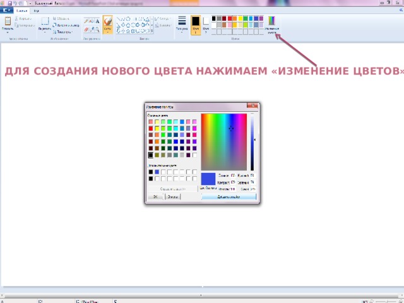Click the Hue (Оттенок) value field
This screenshot has width=404, height=303.
[233, 175]
